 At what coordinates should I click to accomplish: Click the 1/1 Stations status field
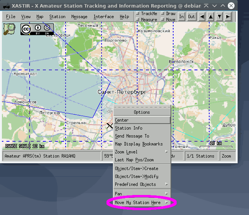(201, 156)
